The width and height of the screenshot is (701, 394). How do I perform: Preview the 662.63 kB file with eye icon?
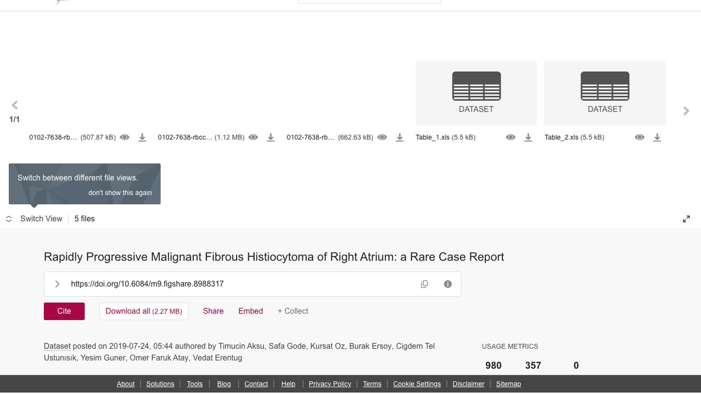click(x=382, y=137)
